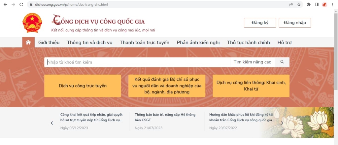Open the Thông báo bảo trì CSGT news link
The height and width of the screenshot is (145, 338).
pyautogui.click(x=165, y=117)
